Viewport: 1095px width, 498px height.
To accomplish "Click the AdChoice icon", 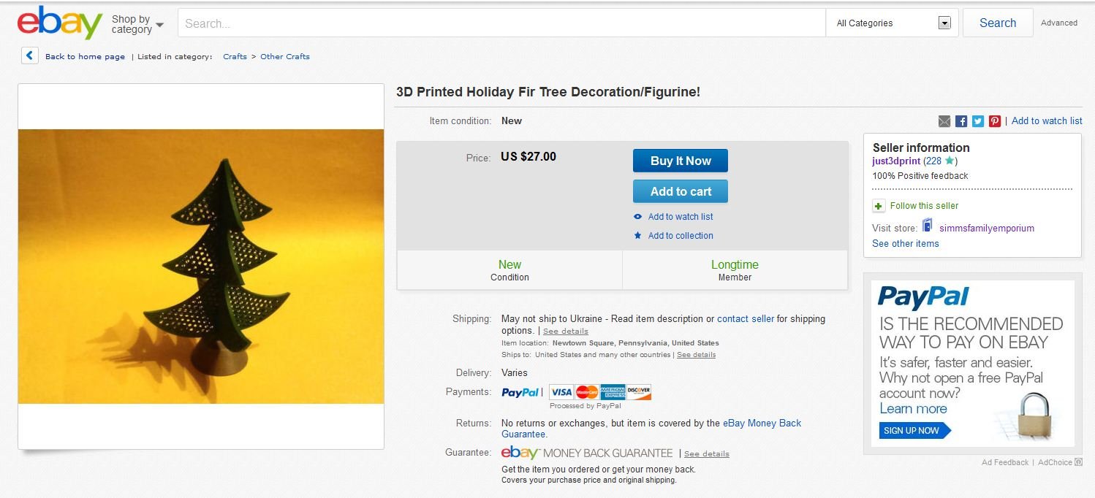I will [1078, 462].
